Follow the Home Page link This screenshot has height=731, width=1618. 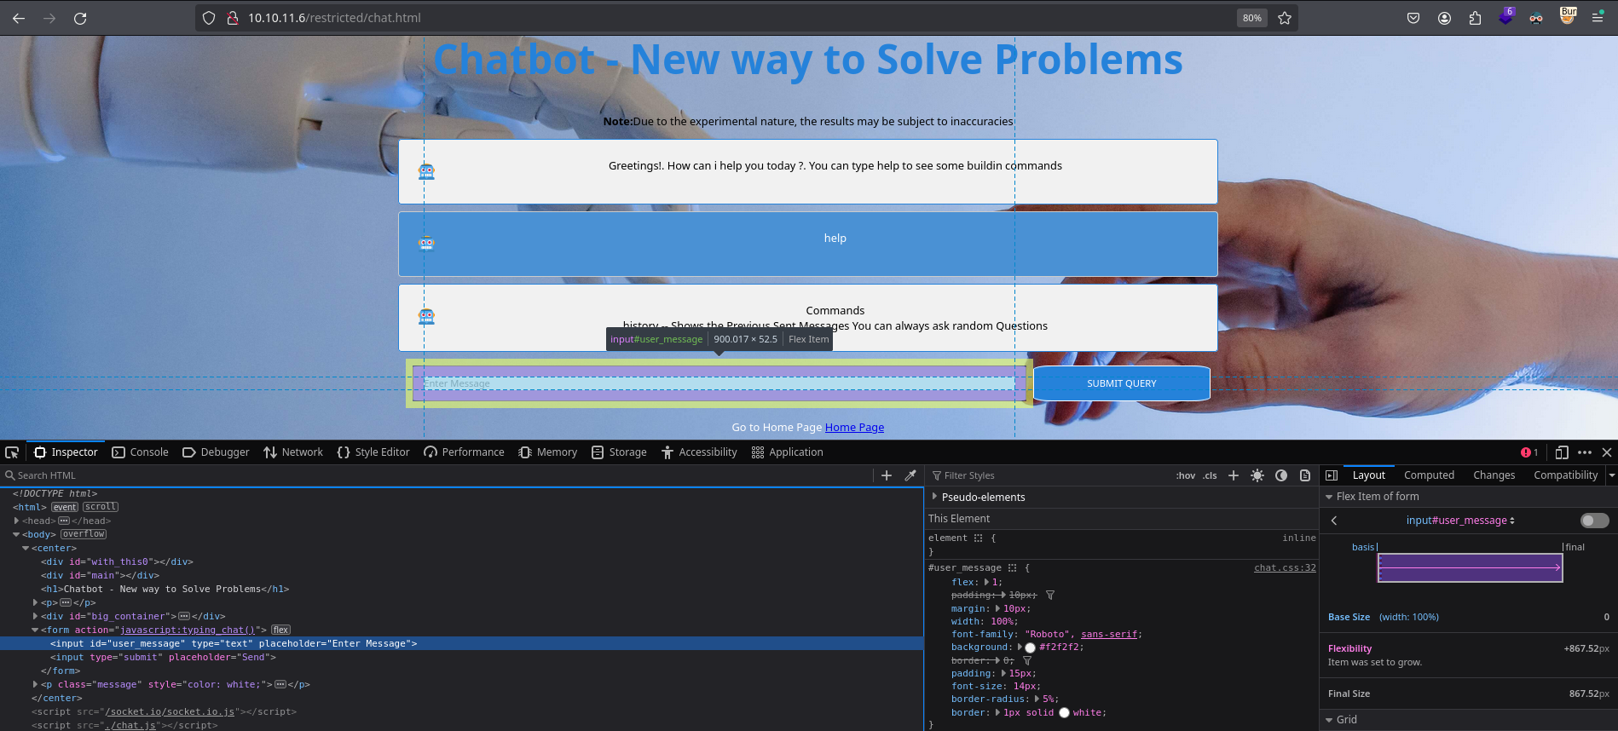854,428
